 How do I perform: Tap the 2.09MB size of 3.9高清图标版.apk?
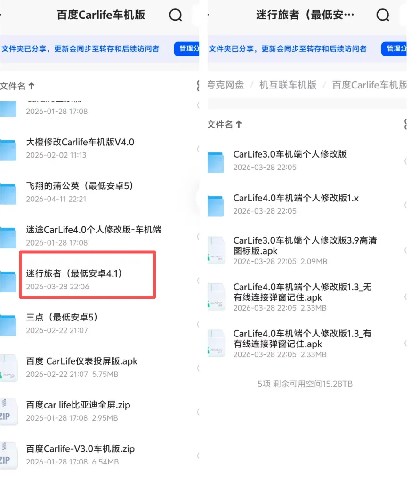[x=314, y=261]
